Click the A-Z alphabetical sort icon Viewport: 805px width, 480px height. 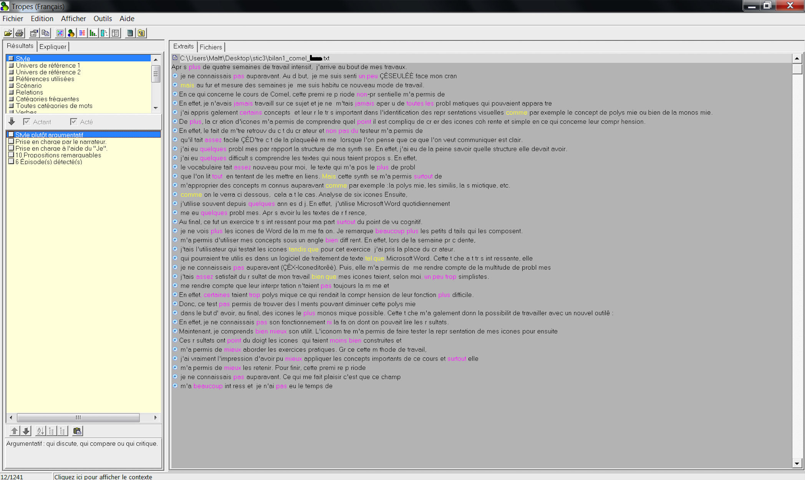40,431
